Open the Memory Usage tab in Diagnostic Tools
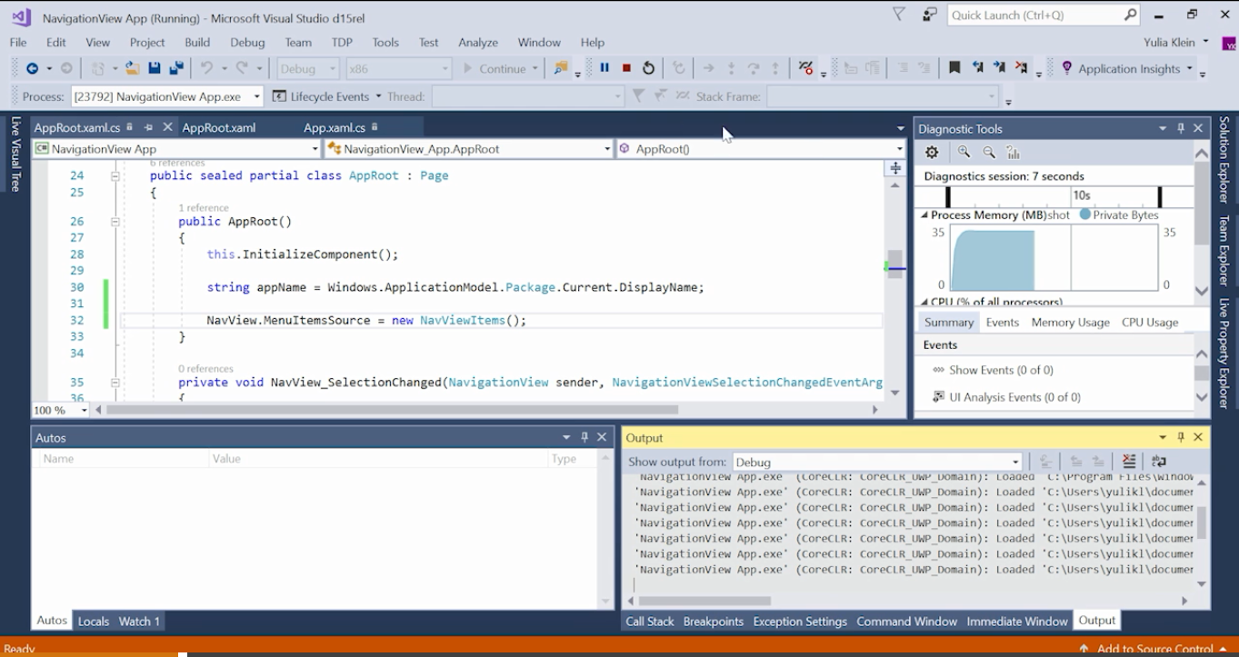Screen dimensions: 1239x657 click(x=1070, y=322)
